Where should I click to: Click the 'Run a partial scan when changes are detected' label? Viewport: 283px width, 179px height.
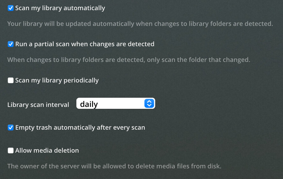coord(85,44)
